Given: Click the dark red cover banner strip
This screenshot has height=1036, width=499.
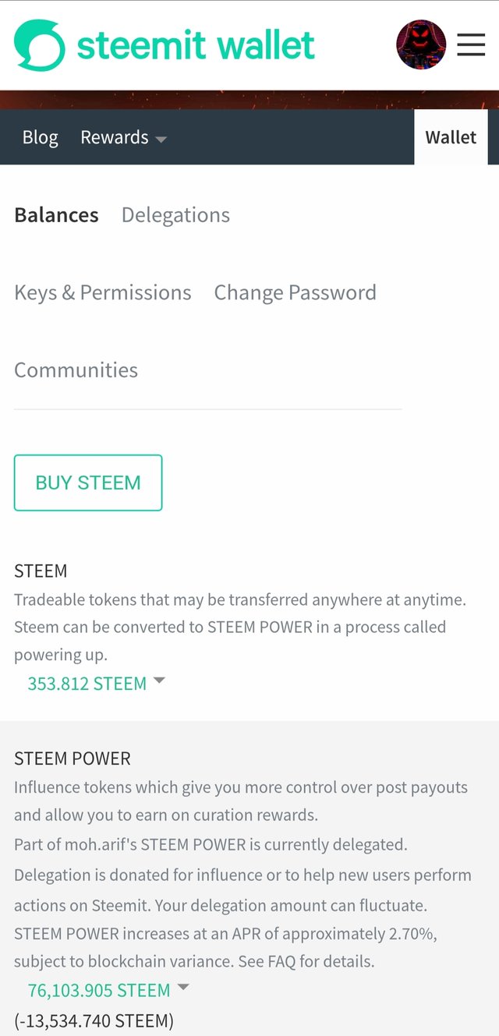Looking at the screenshot, I should pos(249,100).
